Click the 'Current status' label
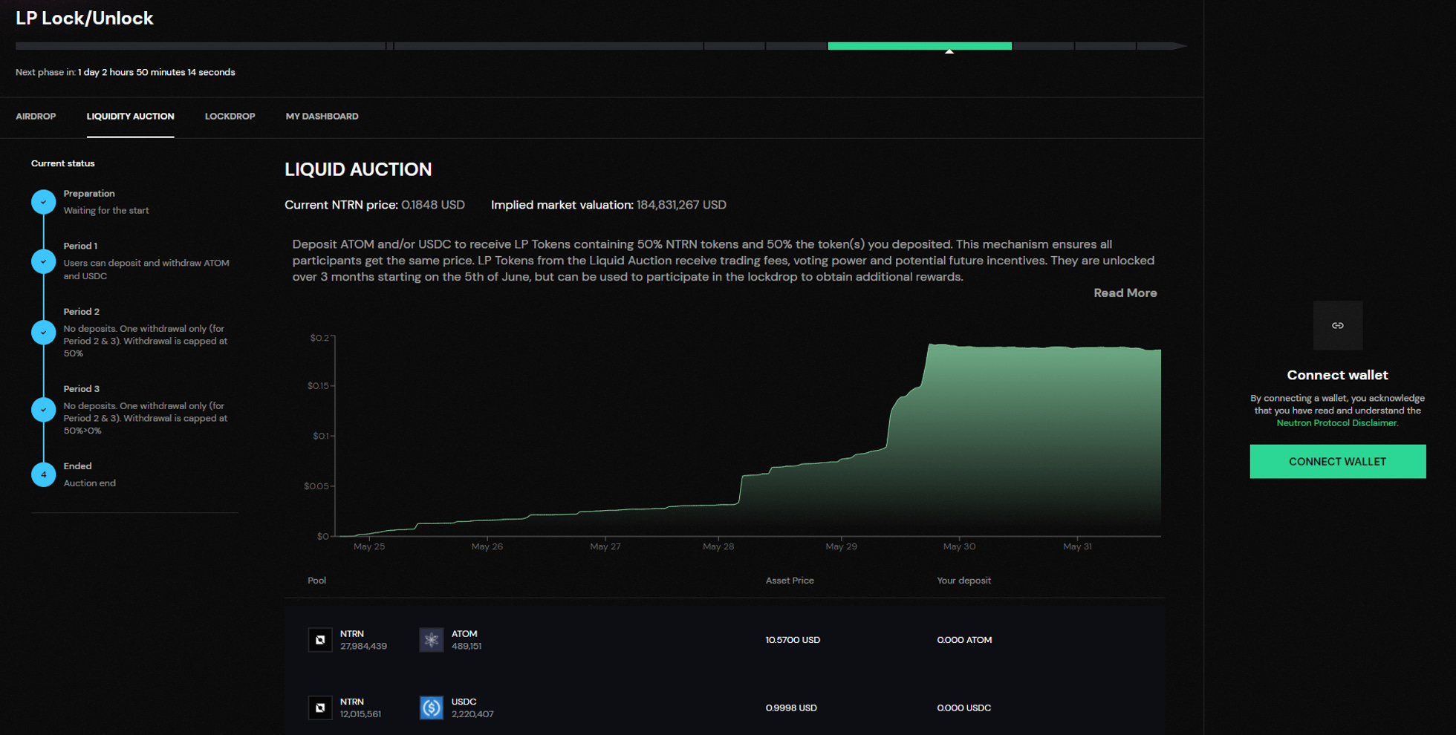The height and width of the screenshot is (735, 1456). [x=63, y=163]
